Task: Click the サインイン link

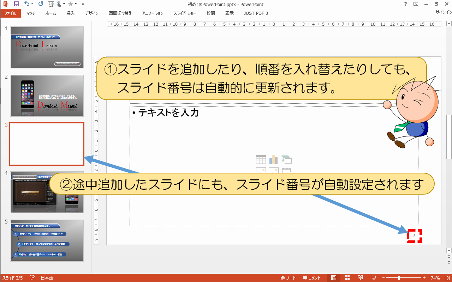Action: [444, 12]
